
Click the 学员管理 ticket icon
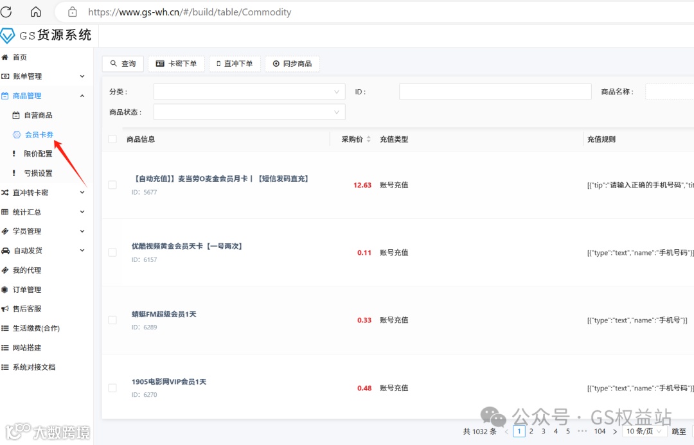(5, 231)
